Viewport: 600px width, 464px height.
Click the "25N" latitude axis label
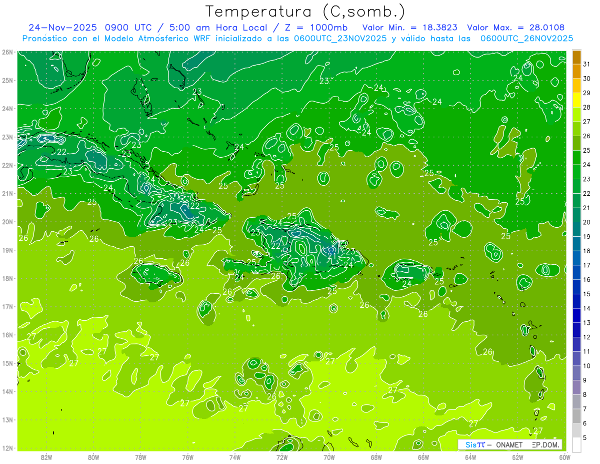(x=7, y=80)
